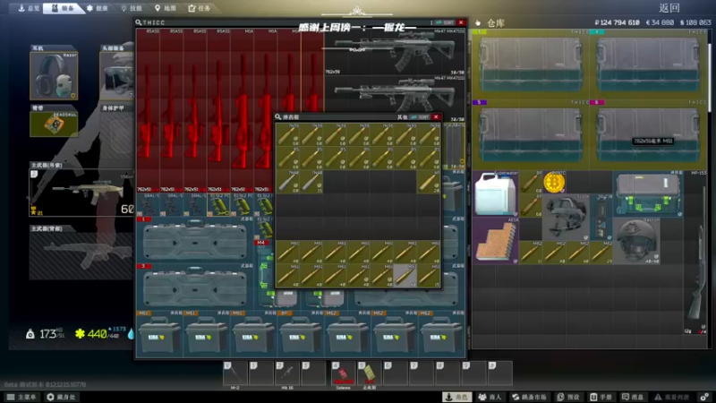Open the 预设 presets screen
Image resolution: width=716 pixels, height=403 pixels.
567,397
